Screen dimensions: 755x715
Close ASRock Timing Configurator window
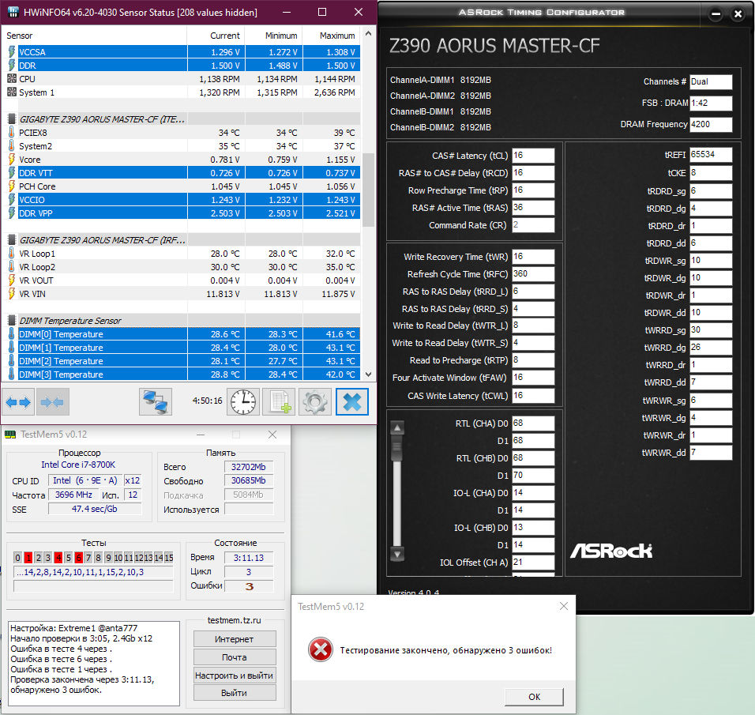tap(738, 14)
